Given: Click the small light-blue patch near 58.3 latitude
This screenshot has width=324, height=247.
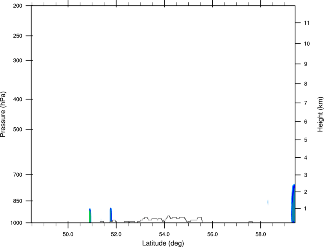Looking at the screenshot, I should click(268, 202).
